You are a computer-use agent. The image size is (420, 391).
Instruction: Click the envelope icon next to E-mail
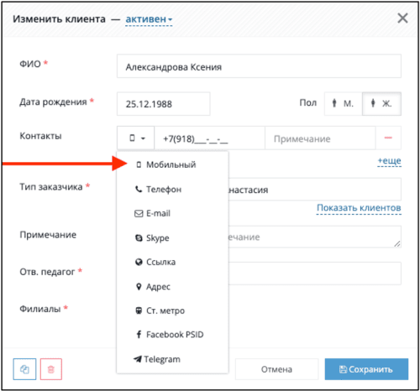point(139,214)
